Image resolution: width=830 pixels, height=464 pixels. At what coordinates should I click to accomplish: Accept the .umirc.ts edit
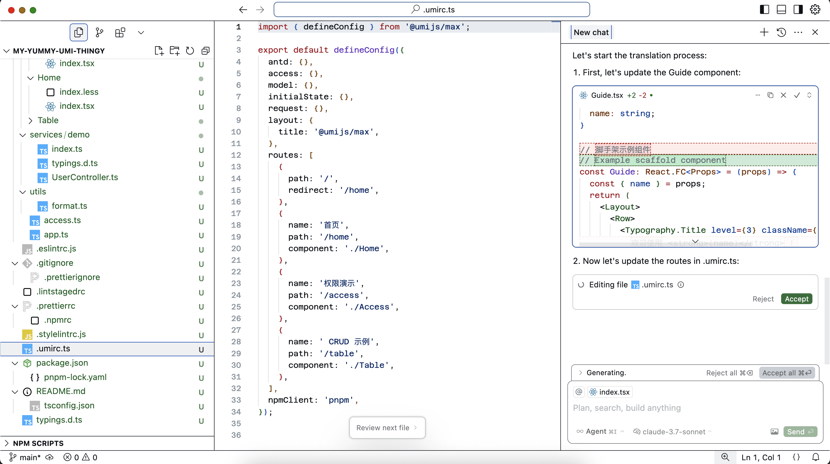(796, 299)
